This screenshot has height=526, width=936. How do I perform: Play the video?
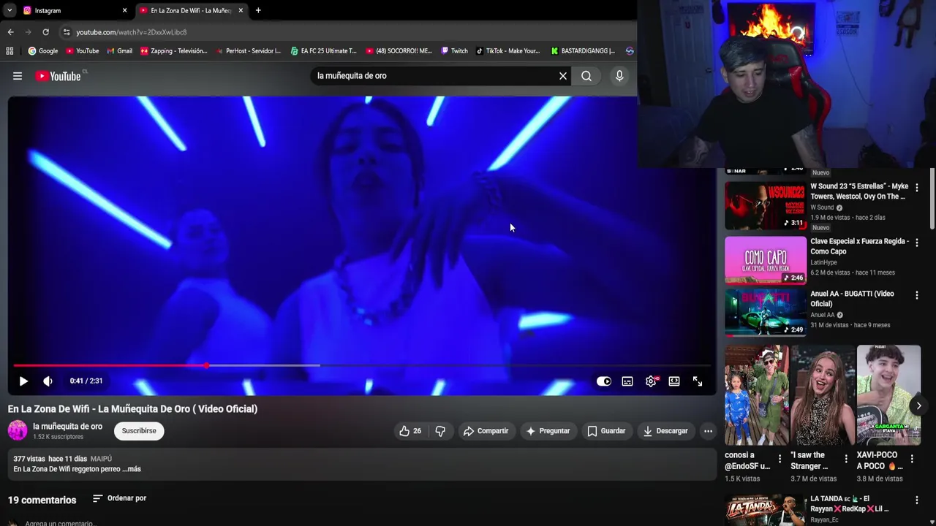point(23,381)
